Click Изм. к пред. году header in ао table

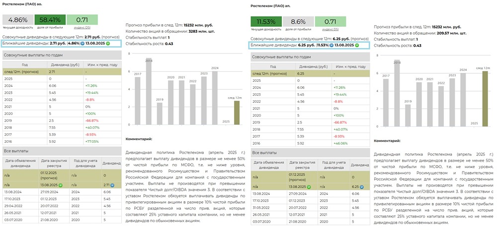[102, 65]
